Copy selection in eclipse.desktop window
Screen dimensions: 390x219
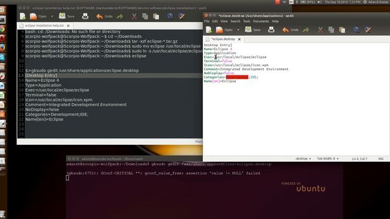click(331, 30)
